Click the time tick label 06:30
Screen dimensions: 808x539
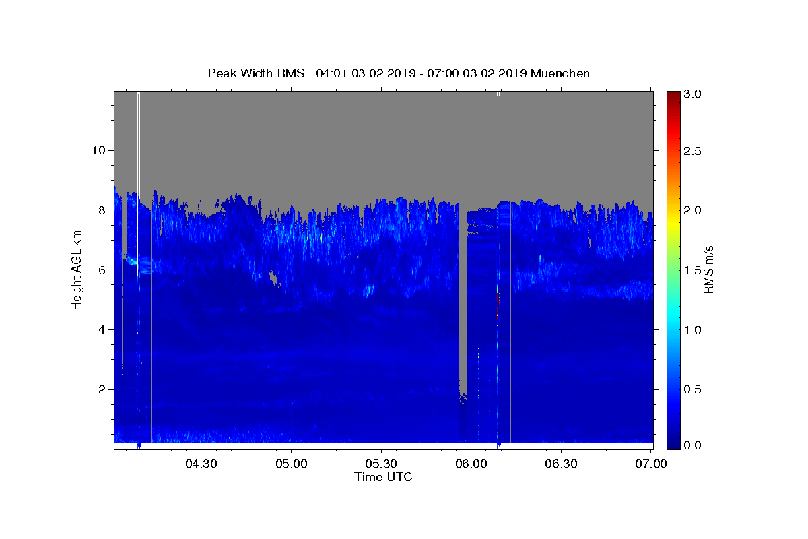pos(561,464)
